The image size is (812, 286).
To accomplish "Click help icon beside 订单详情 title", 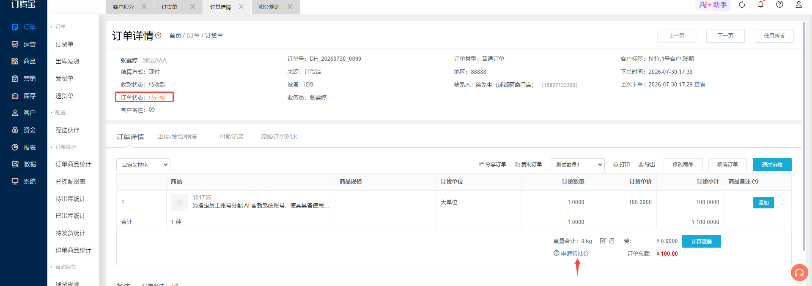I will pyautogui.click(x=158, y=35).
